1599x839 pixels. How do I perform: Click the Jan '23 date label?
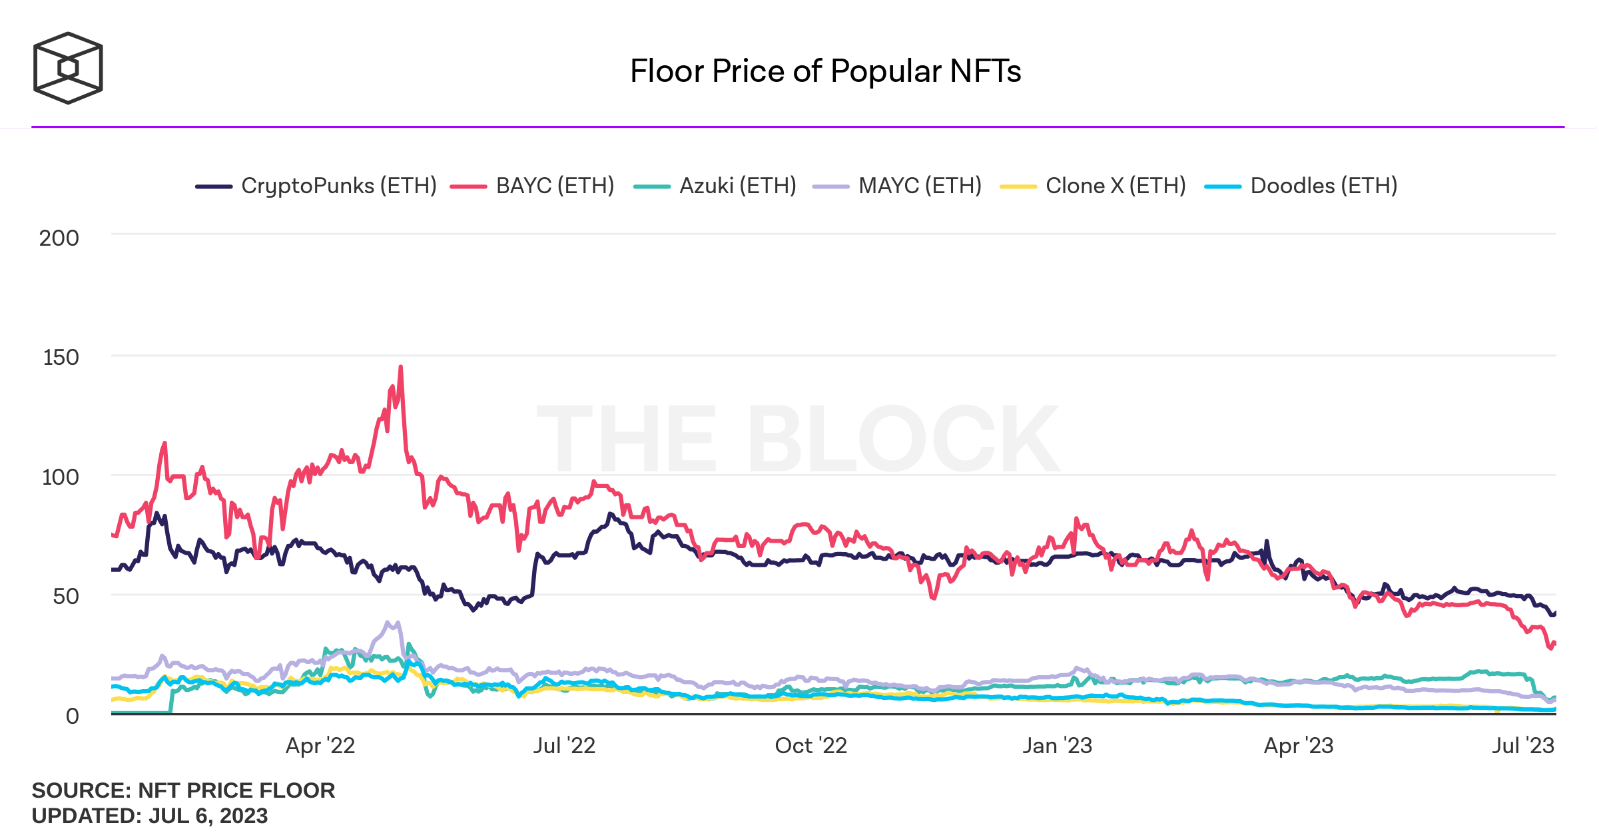coord(1057,746)
